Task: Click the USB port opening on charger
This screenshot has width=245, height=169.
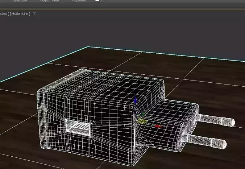Action: [78, 128]
